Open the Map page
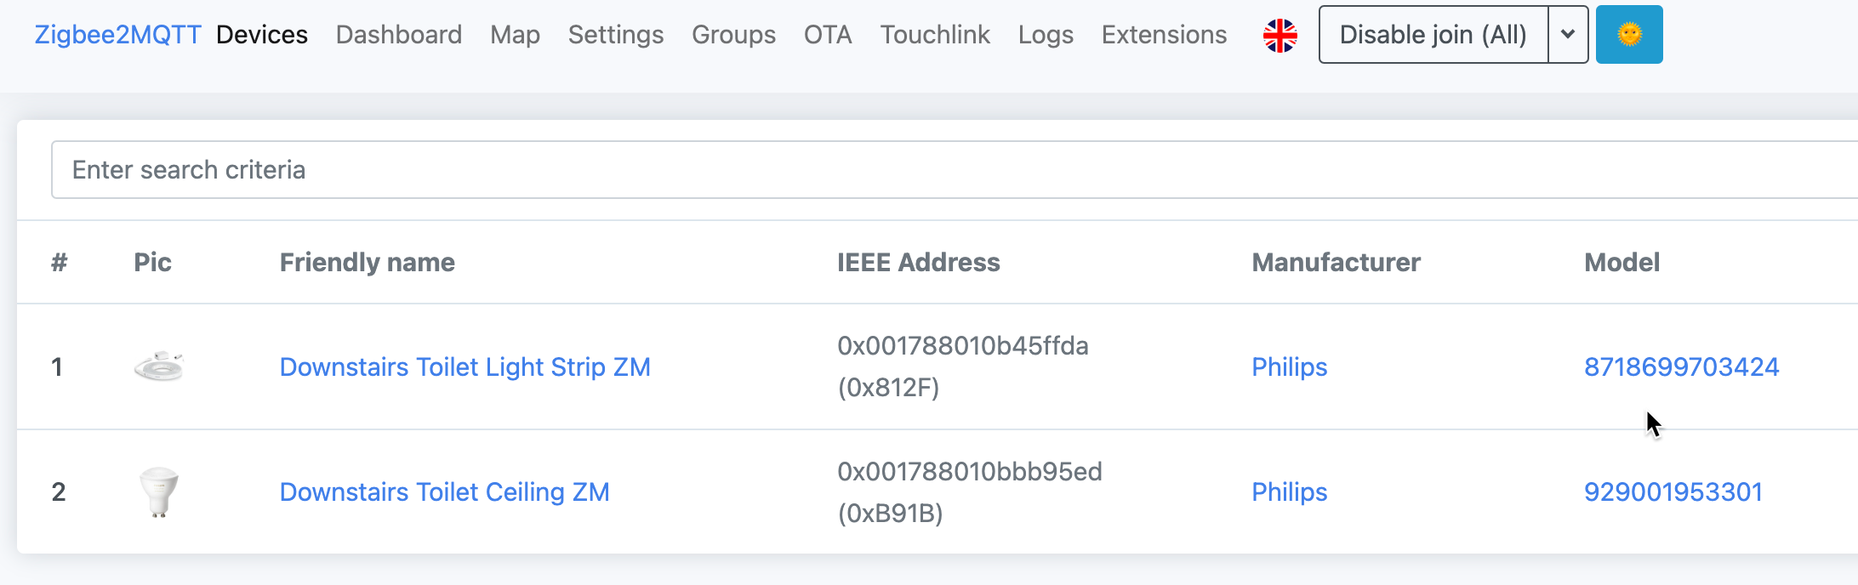 click(515, 34)
